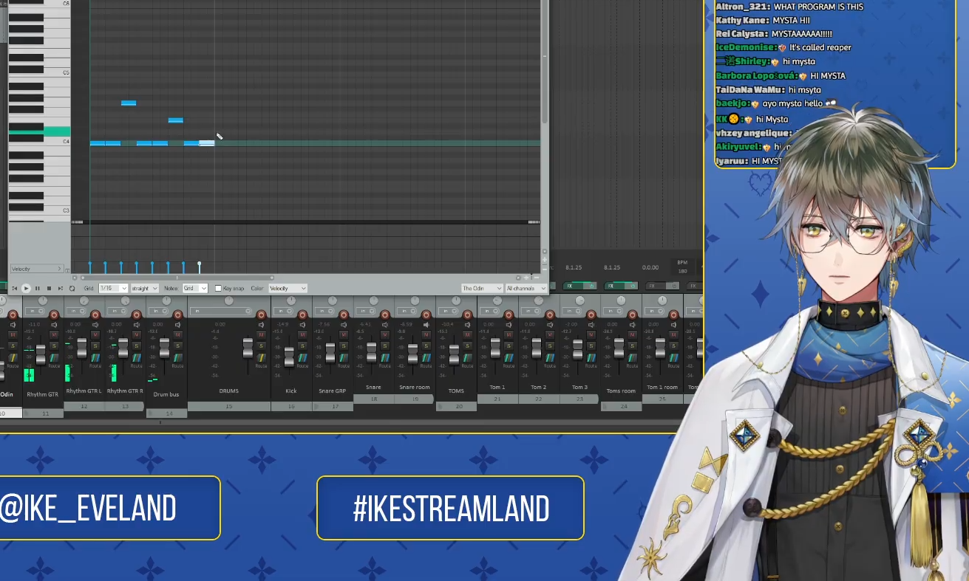Image resolution: width=969 pixels, height=581 pixels.
Task: Arm record on Tom 1 track
Action: click(x=509, y=314)
